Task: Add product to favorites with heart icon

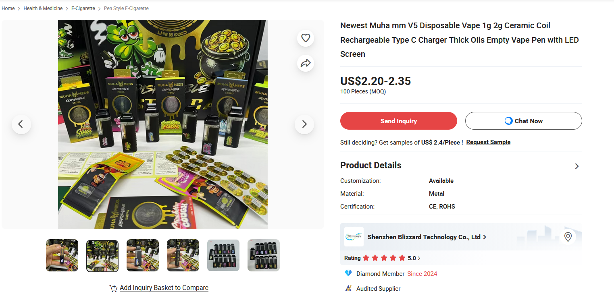Action: coord(306,38)
